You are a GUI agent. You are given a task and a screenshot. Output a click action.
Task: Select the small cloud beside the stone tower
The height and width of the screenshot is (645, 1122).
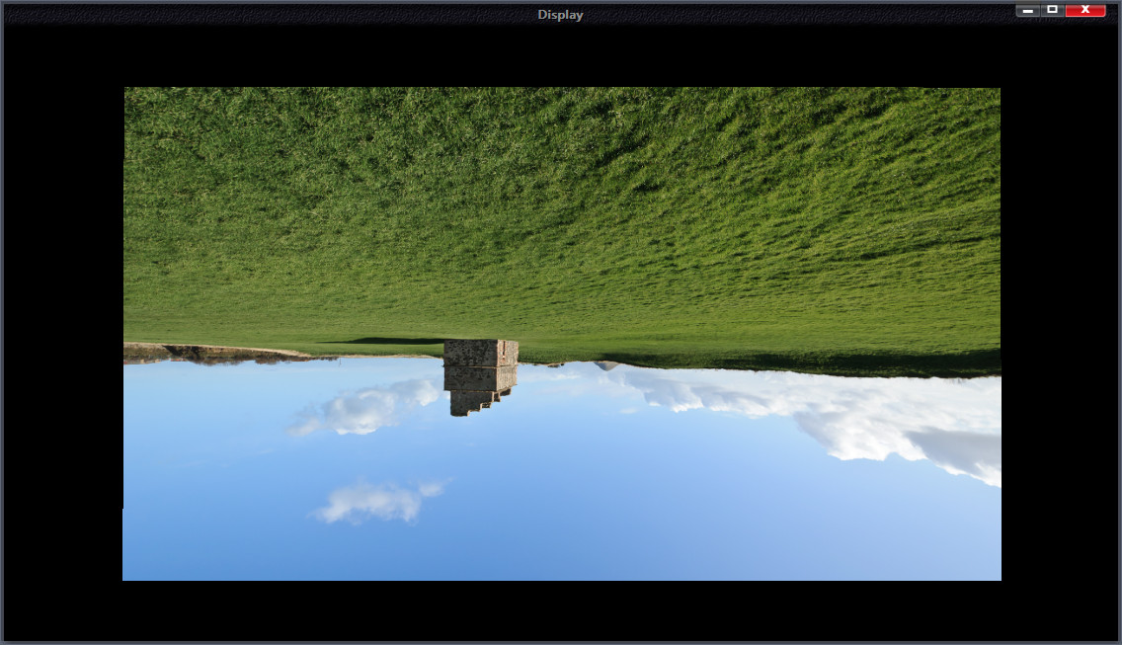367,409
